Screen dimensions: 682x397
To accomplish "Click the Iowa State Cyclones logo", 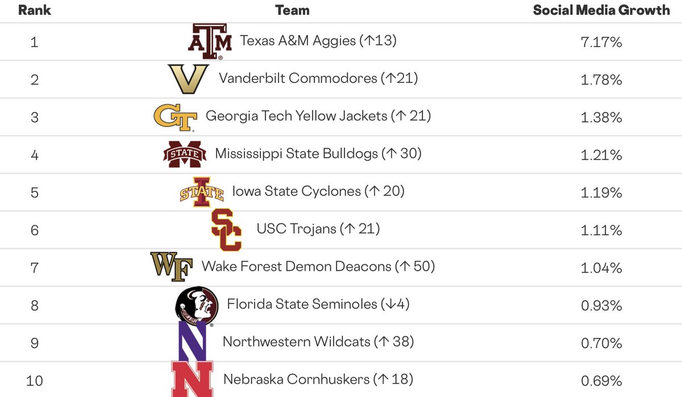I will (x=201, y=191).
